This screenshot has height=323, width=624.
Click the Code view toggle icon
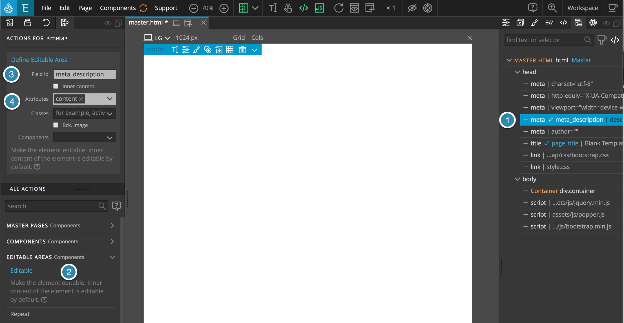tap(563, 23)
